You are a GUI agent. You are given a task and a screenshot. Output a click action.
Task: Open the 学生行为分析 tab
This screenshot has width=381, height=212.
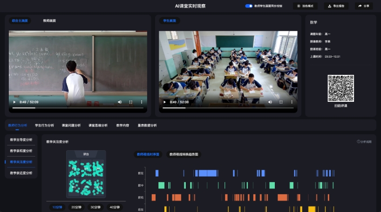pyautogui.click(x=44, y=125)
